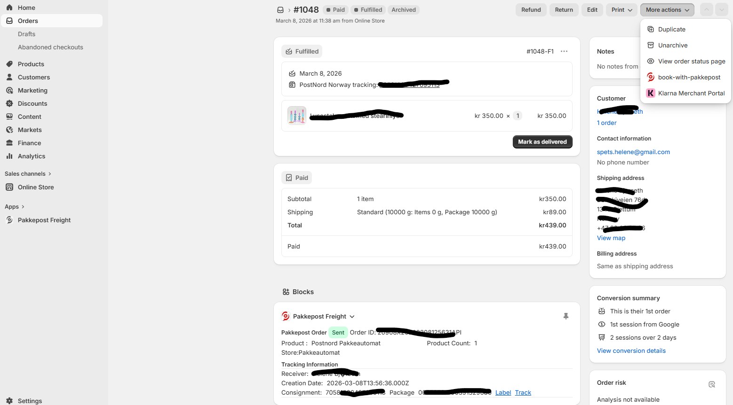Click the Blocks section icon
The width and height of the screenshot is (733, 405).
(x=286, y=292)
